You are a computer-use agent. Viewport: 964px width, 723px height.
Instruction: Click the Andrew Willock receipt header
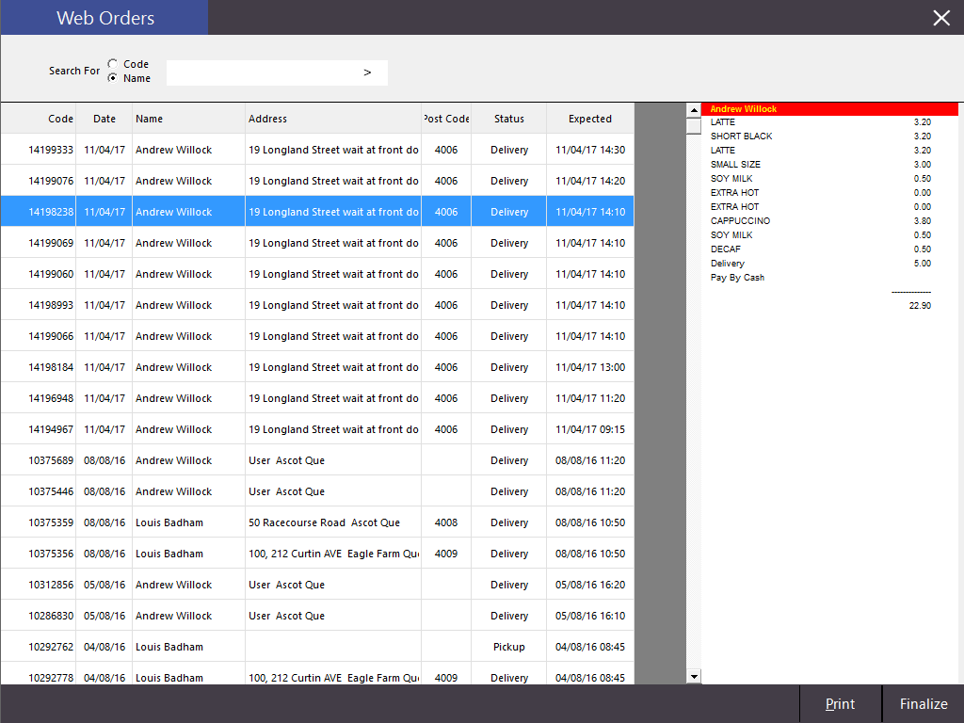point(829,109)
